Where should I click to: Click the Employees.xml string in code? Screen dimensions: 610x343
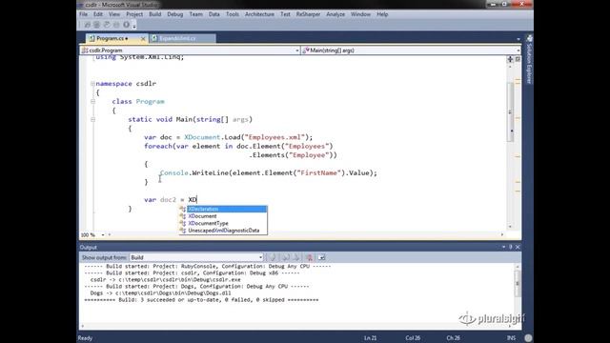click(274, 137)
